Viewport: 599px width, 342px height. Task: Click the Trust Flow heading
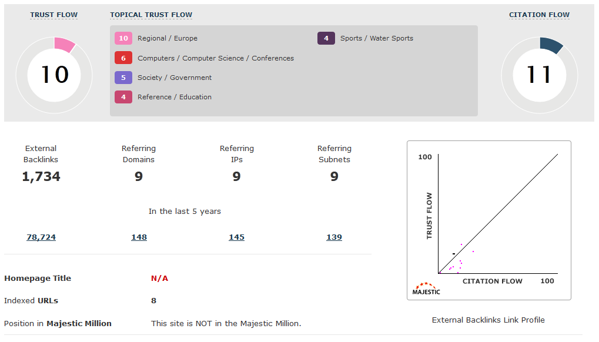[x=54, y=15]
